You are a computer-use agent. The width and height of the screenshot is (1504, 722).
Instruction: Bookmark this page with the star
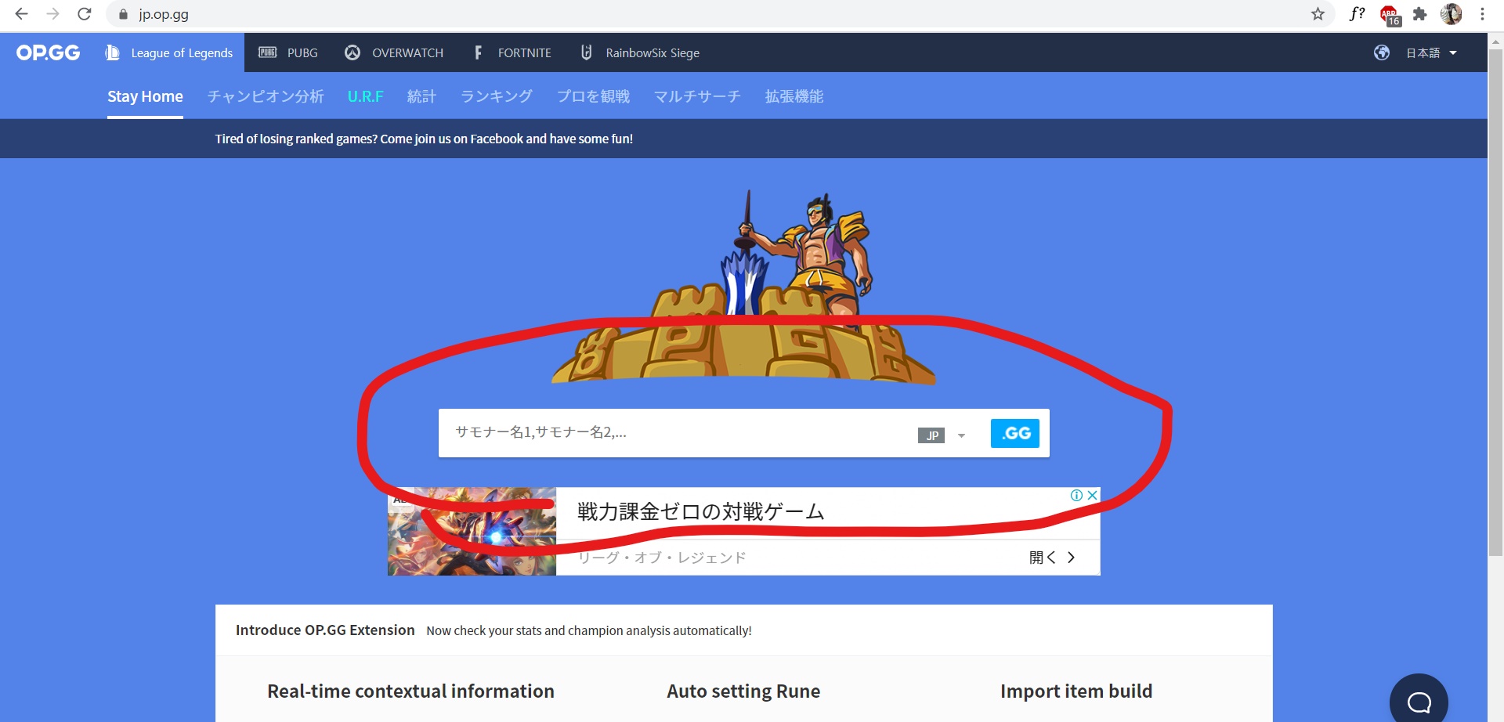tap(1318, 14)
